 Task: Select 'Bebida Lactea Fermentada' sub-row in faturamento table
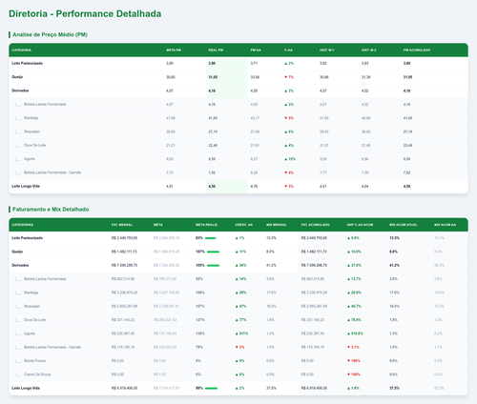pyautogui.click(x=238, y=279)
